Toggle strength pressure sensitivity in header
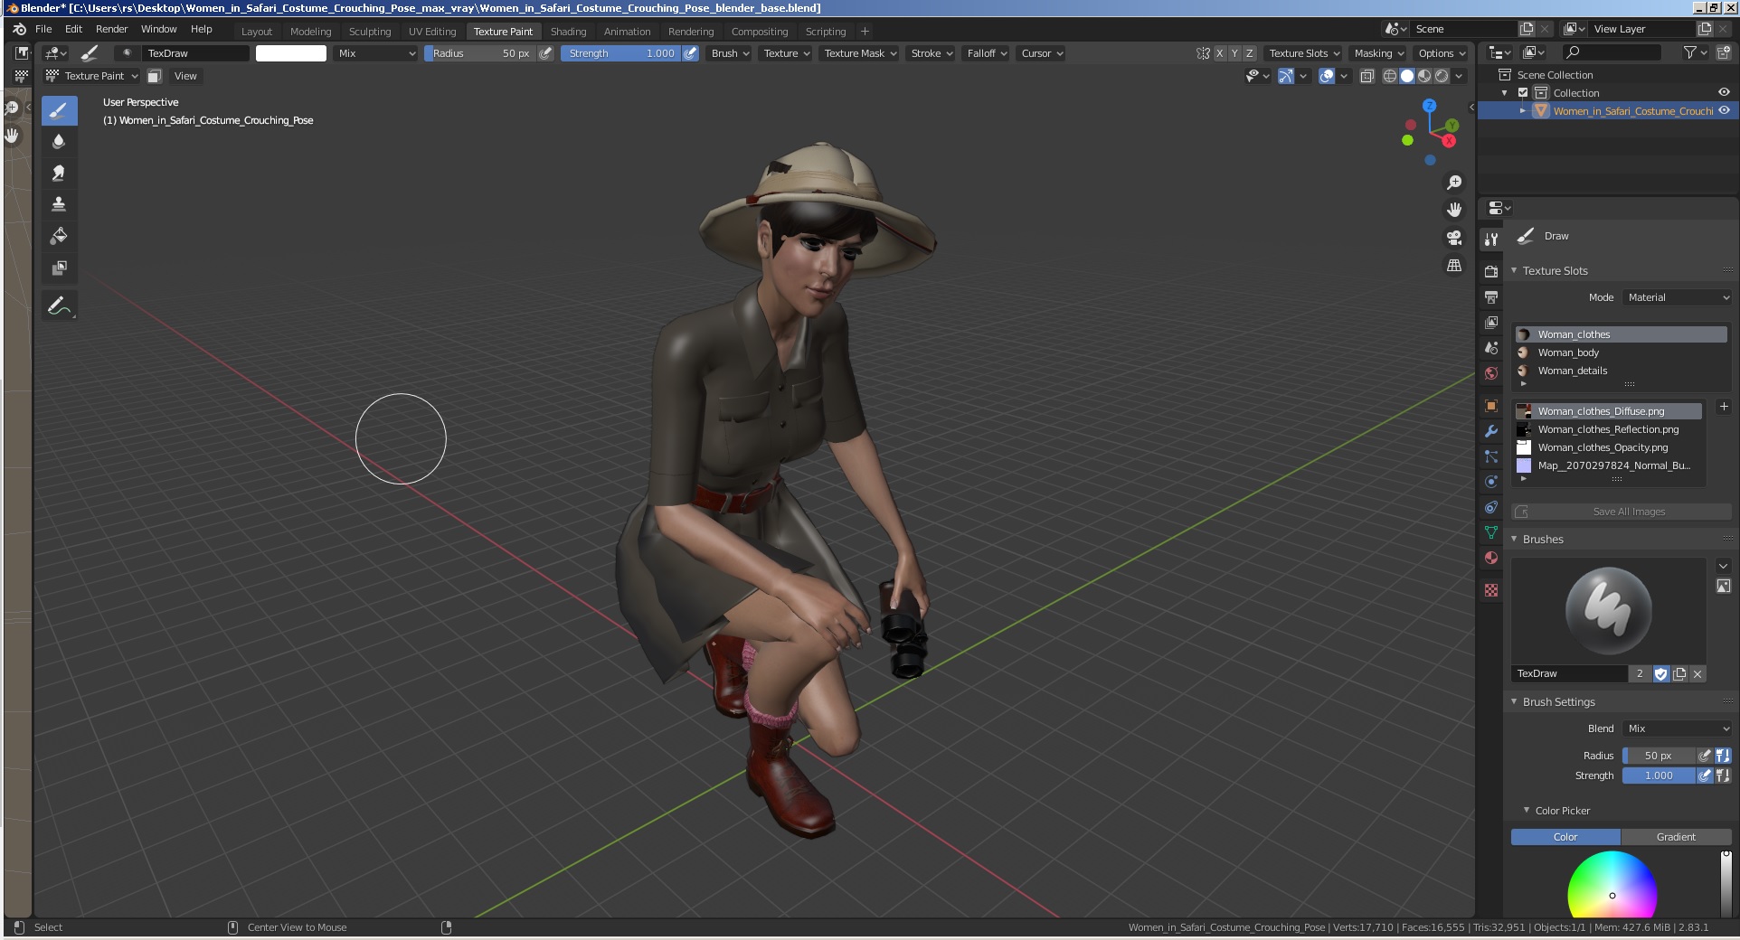 click(x=690, y=53)
